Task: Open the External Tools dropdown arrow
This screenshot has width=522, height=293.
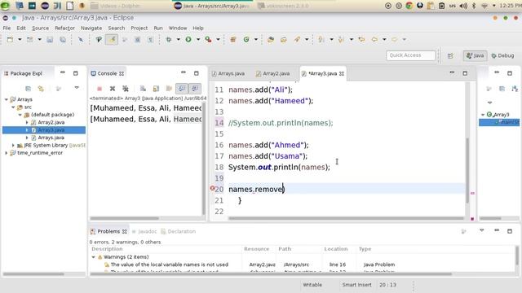Action: click(x=218, y=40)
